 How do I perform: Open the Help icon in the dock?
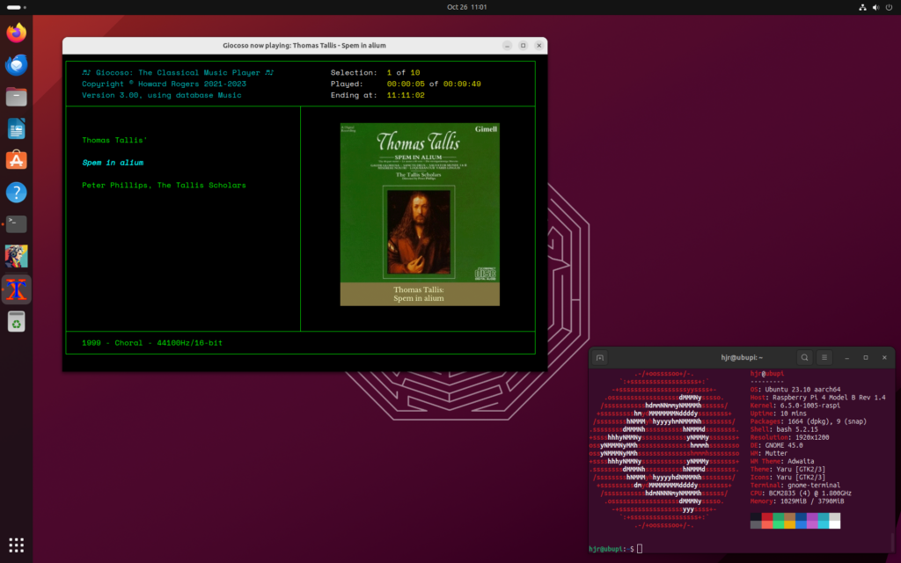[x=16, y=193]
